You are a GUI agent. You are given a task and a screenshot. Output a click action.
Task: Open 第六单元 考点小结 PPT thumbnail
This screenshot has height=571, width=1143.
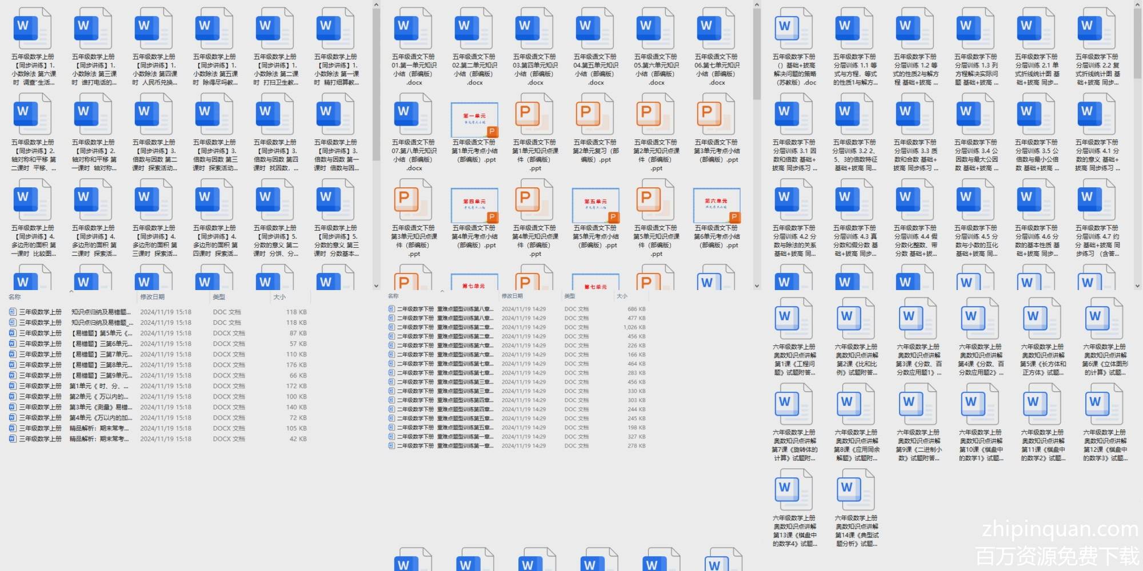click(717, 206)
